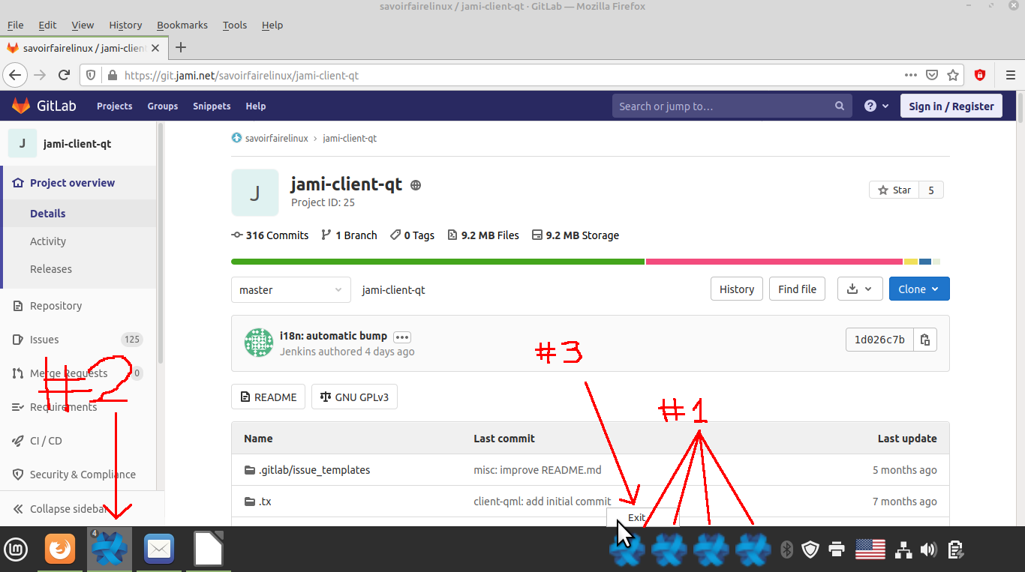Screen dimensions: 1025x572
Task: Close the jami-client-qt tab
Action: point(155,48)
